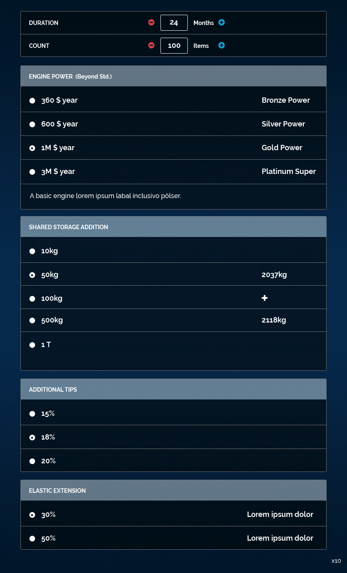Increase count with blue plus icon
The height and width of the screenshot is (573, 347).
click(x=221, y=45)
